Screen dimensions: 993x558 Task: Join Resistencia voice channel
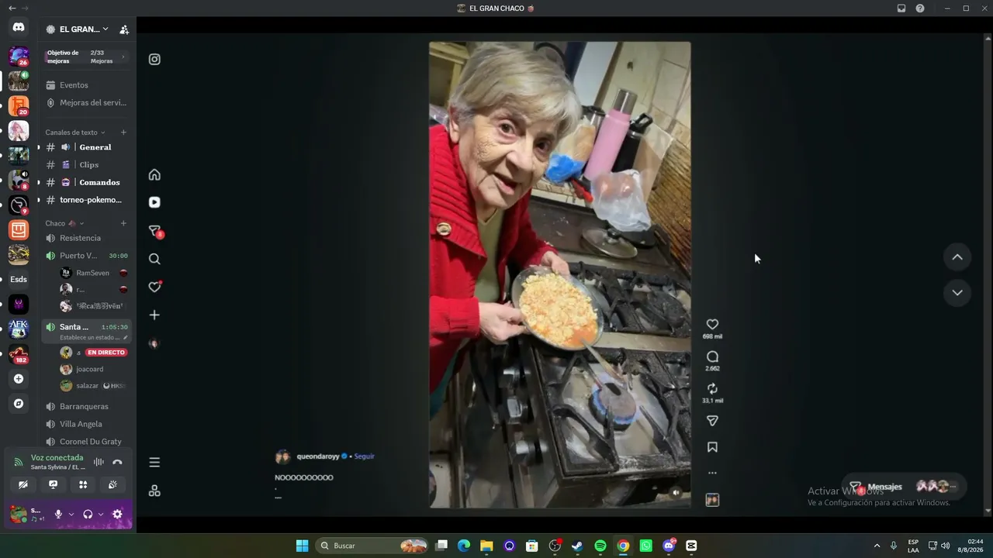pyautogui.click(x=86, y=238)
